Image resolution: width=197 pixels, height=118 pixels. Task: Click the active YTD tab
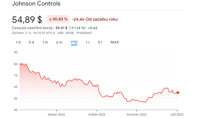[74, 42]
